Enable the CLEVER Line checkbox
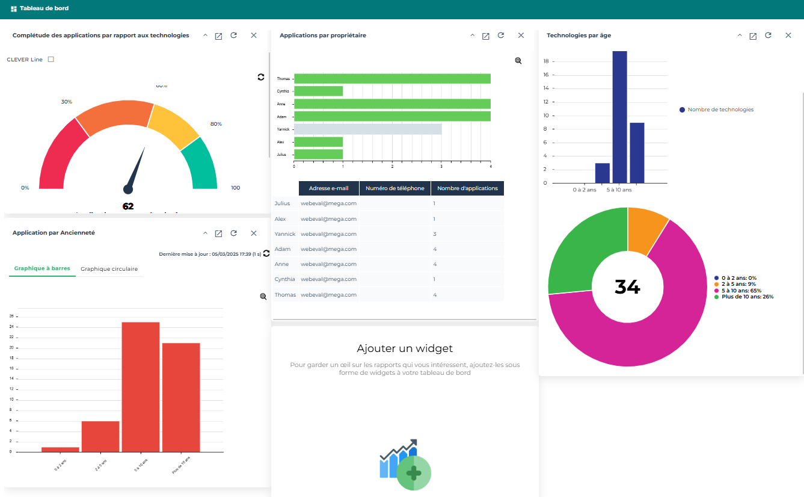This screenshot has width=804, height=497. [51, 60]
